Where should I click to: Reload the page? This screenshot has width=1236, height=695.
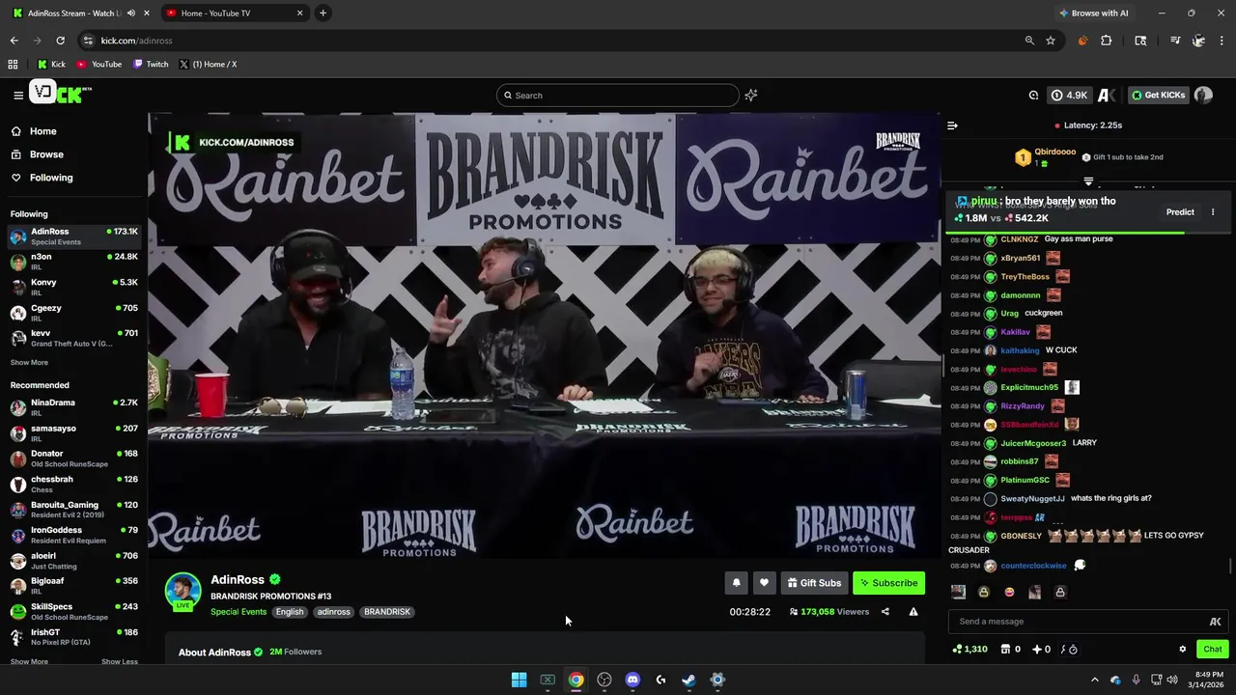60,41
